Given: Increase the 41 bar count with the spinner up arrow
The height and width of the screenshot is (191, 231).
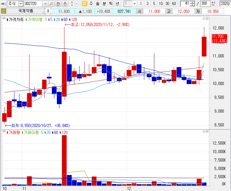Looking at the screenshot, I should pos(192,3).
